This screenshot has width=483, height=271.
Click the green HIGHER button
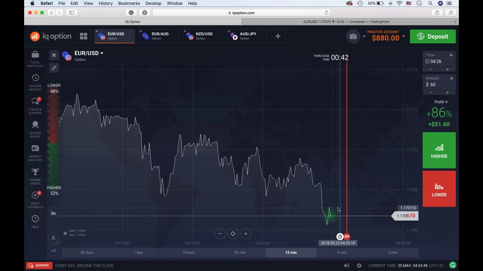(439, 150)
